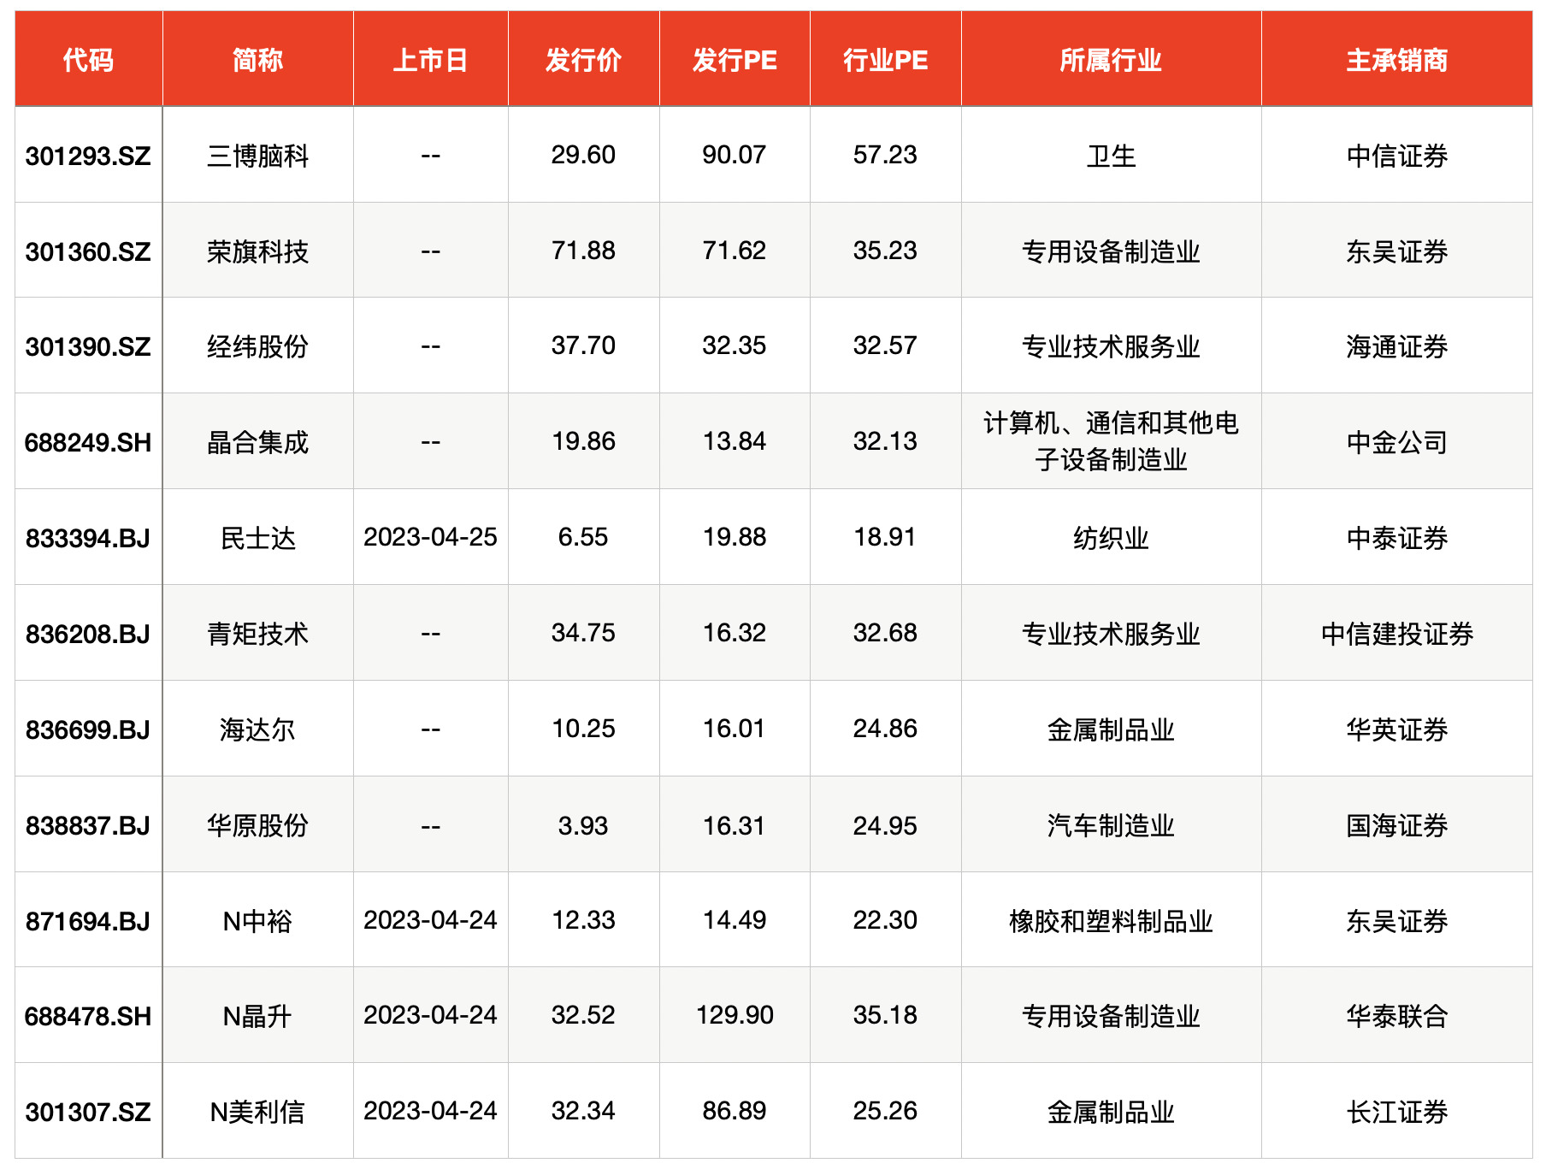Select the underwriter 中信建投证券
Viewport: 1546px width, 1175px height.
click(1396, 634)
